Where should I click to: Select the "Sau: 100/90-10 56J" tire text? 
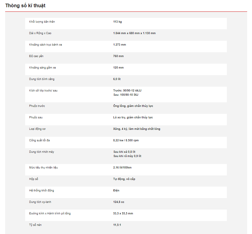[126, 95]
